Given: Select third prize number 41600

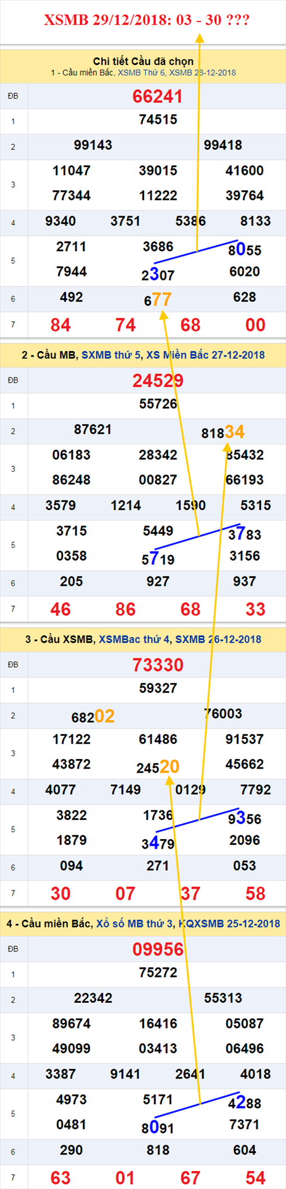Looking at the screenshot, I should (244, 171).
